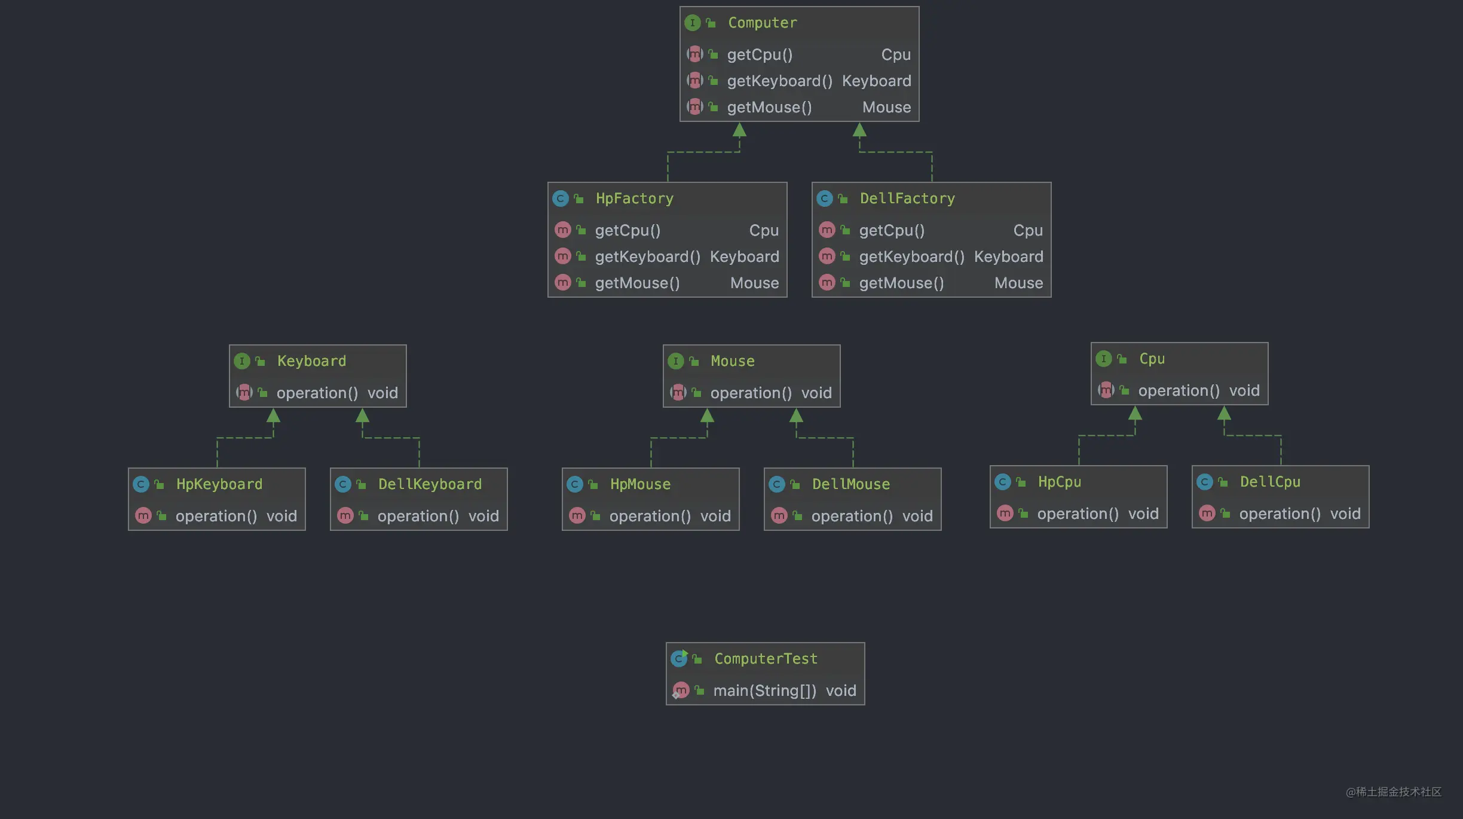The image size is (1463, 819).
Task: Click the method icon of Computer's getCpu()
Action: point(695,54)
